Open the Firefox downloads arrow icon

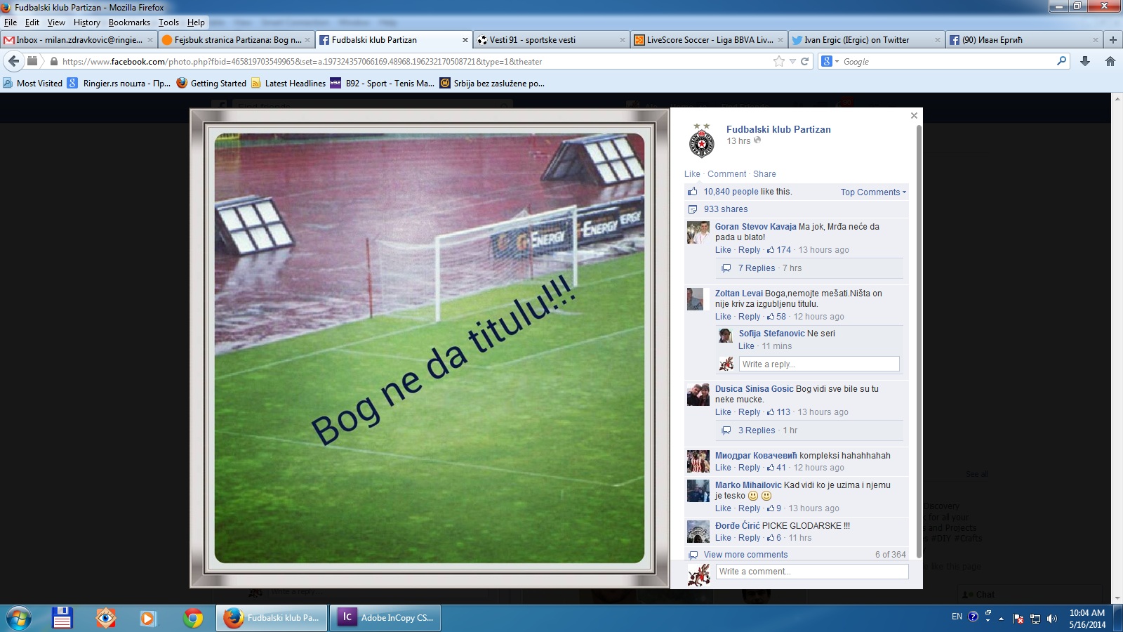1085,61
